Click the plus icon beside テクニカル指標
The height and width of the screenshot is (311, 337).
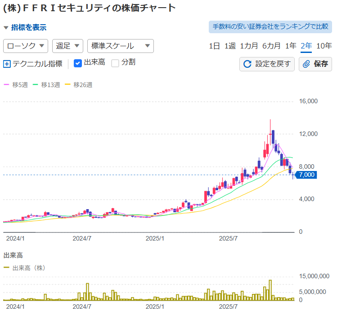click(7, 64)
